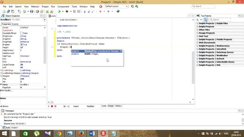Viewport: 244px width, 137px height.
Task: Click the Save disk icon in toolbar
Action: [x=32, y=11]
